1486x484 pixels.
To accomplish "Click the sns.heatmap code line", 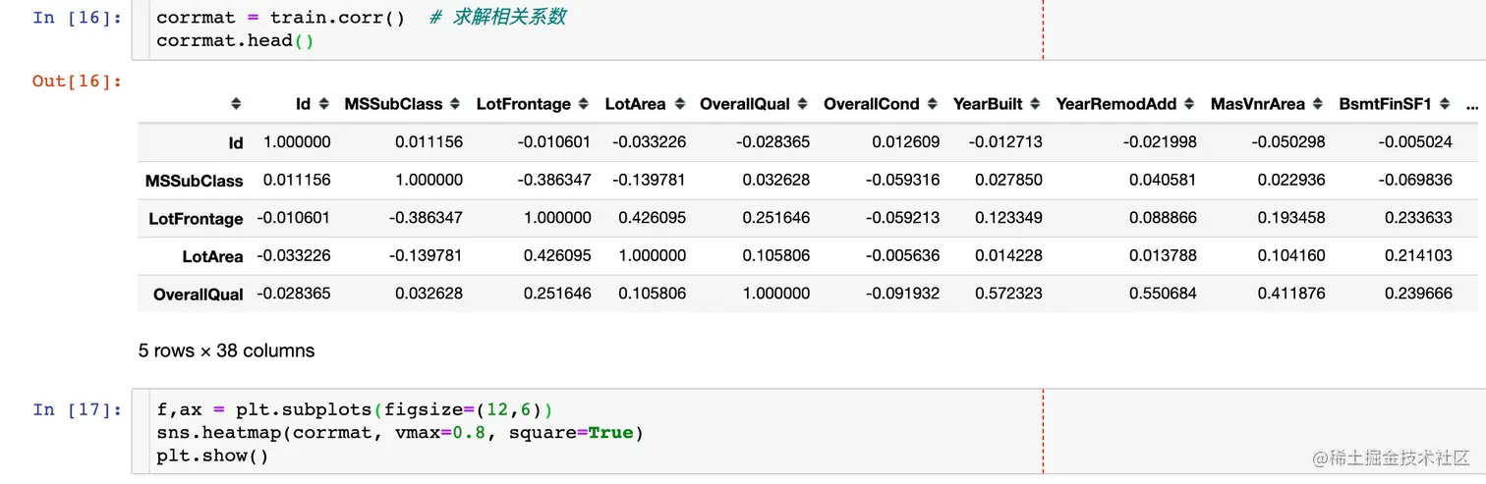I will click(400, 432).
